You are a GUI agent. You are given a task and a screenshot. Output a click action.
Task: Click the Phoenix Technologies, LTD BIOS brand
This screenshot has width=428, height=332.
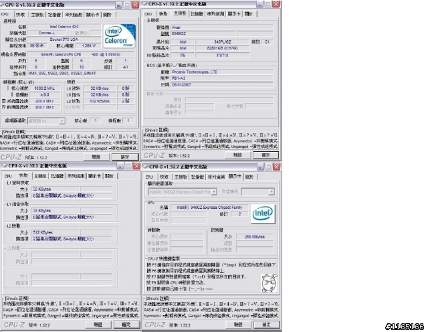[222, 72]
